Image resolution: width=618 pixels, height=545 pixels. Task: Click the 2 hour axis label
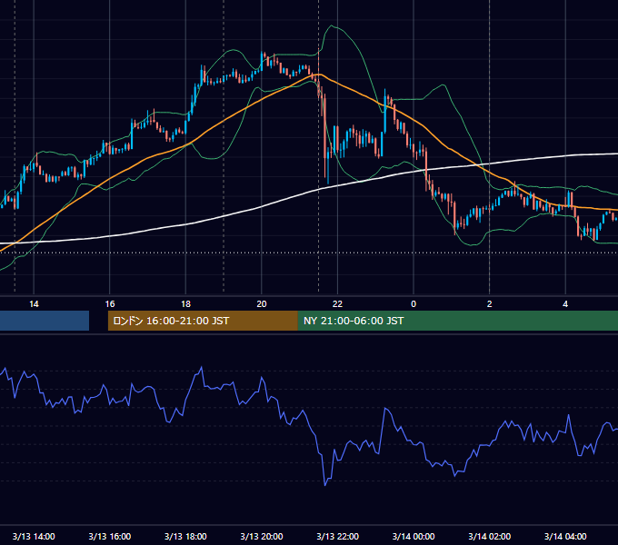pos(489,304)
